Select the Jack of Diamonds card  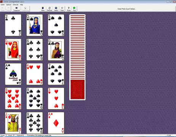[x=13, y=123]
